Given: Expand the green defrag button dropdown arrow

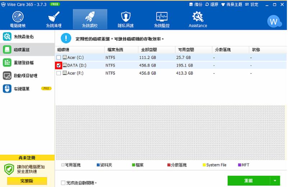Looking at the screenshot, I should [x=275, y=181].
